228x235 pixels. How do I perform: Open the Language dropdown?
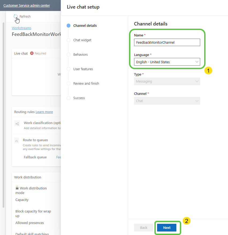point(167,62)
